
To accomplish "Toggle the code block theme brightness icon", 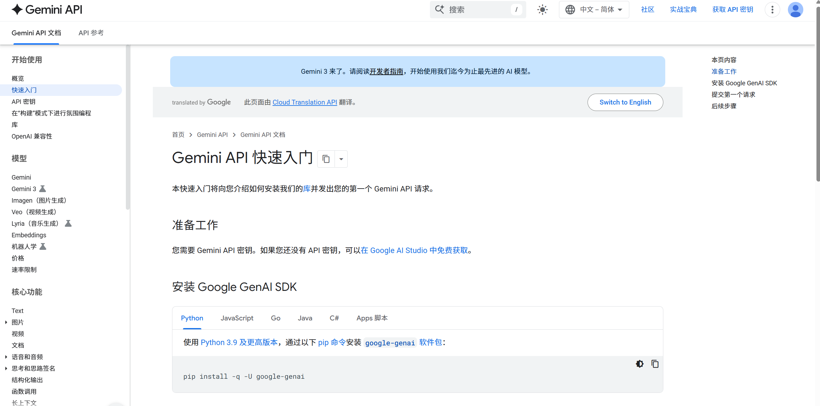I will [x=639, y=364].
